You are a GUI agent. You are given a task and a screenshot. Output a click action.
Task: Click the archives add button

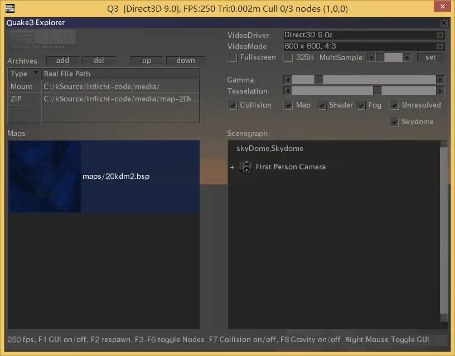coord(62,60)
